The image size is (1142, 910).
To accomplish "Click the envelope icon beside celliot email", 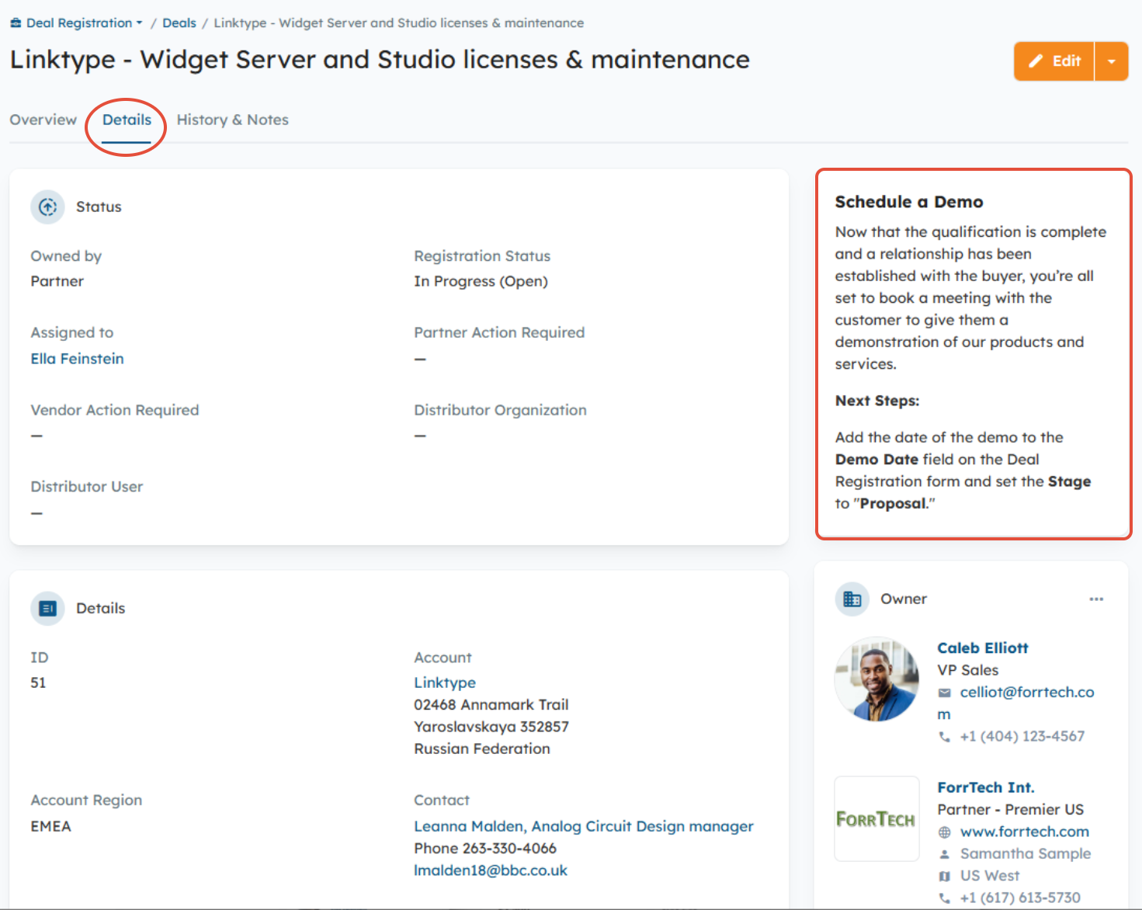I will tap(945, 693).
